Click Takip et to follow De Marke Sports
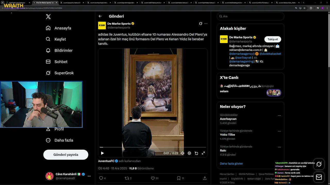 [x=273, y=39]
